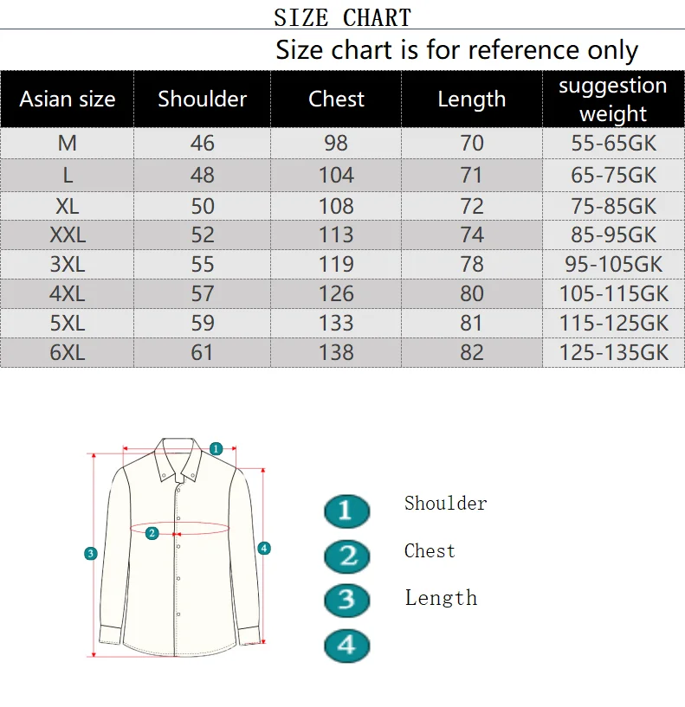
Task: Click the Shoulder column header
Action: point(202,99)
